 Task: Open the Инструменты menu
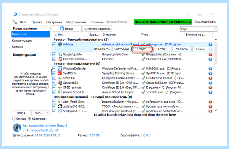(76, 22)
